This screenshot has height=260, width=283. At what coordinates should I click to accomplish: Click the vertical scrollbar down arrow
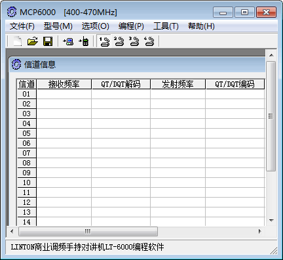click(271, 221)
